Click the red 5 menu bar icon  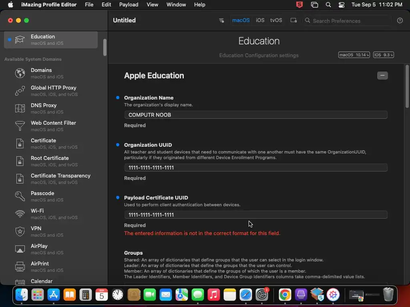point(299,5)
